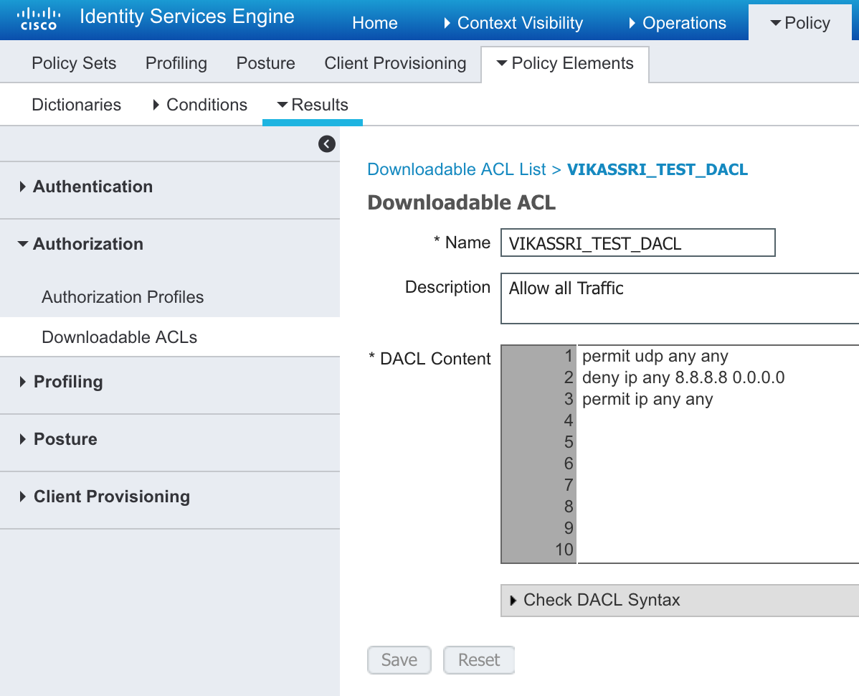This screenshot has width=859, height=696.
Task: Expand the Posture section in sidebar
Action: (65, 439)
